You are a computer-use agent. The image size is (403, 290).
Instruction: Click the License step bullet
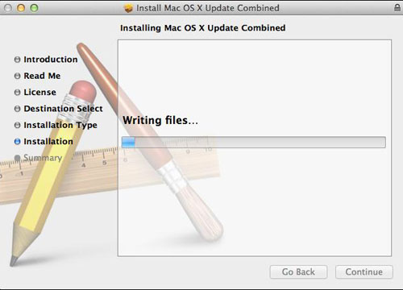click(x=17, y=93)
